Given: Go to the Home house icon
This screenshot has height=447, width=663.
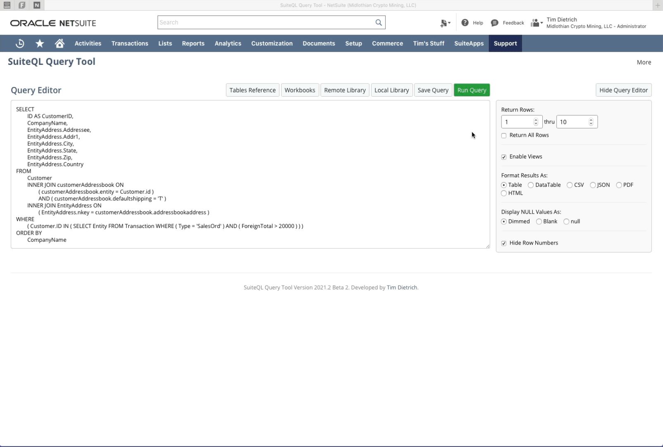Looking at the screenshot, I should (x=60, y=43).
